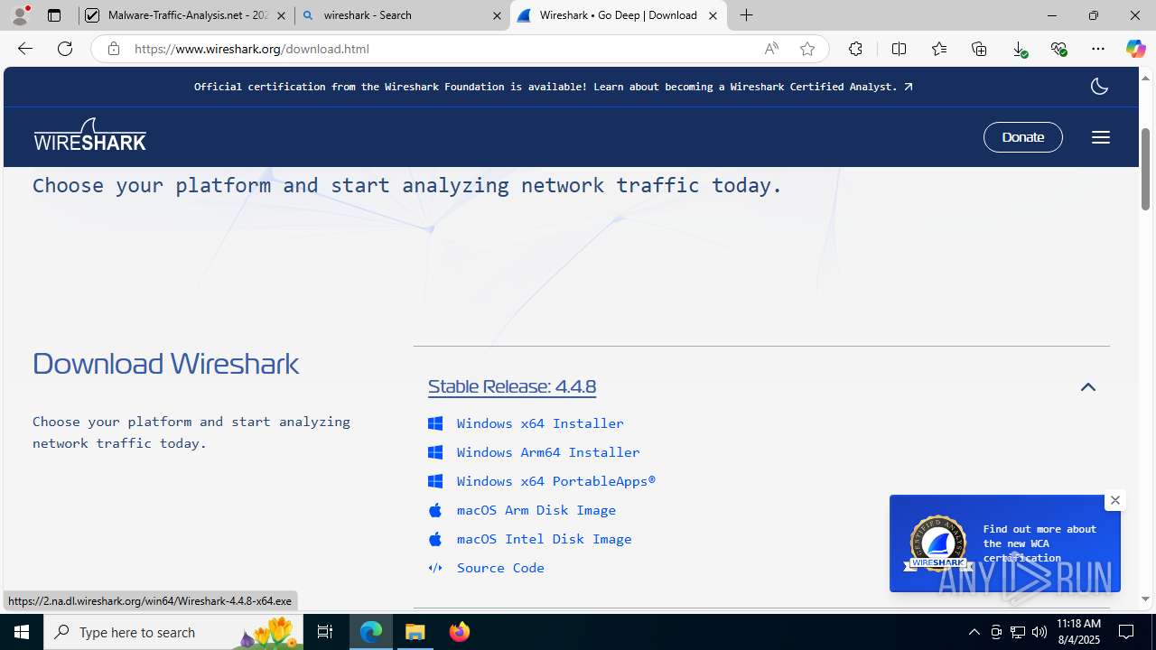
Task: Launch Firefox from the taskbar
Action: tap(460, 632)
